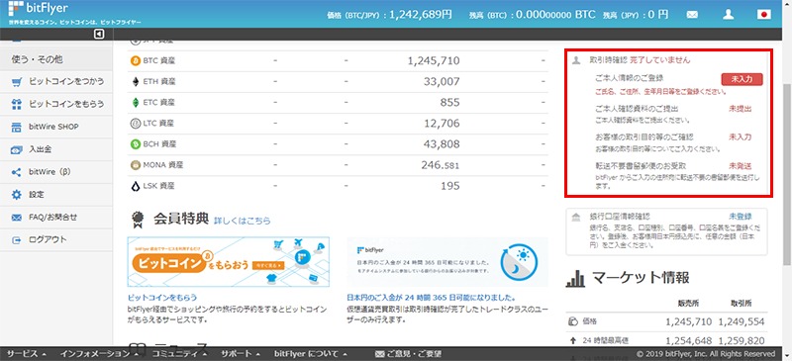Expand the サポート footer menu
Screen dimensions: 792x361
[241, 353]
